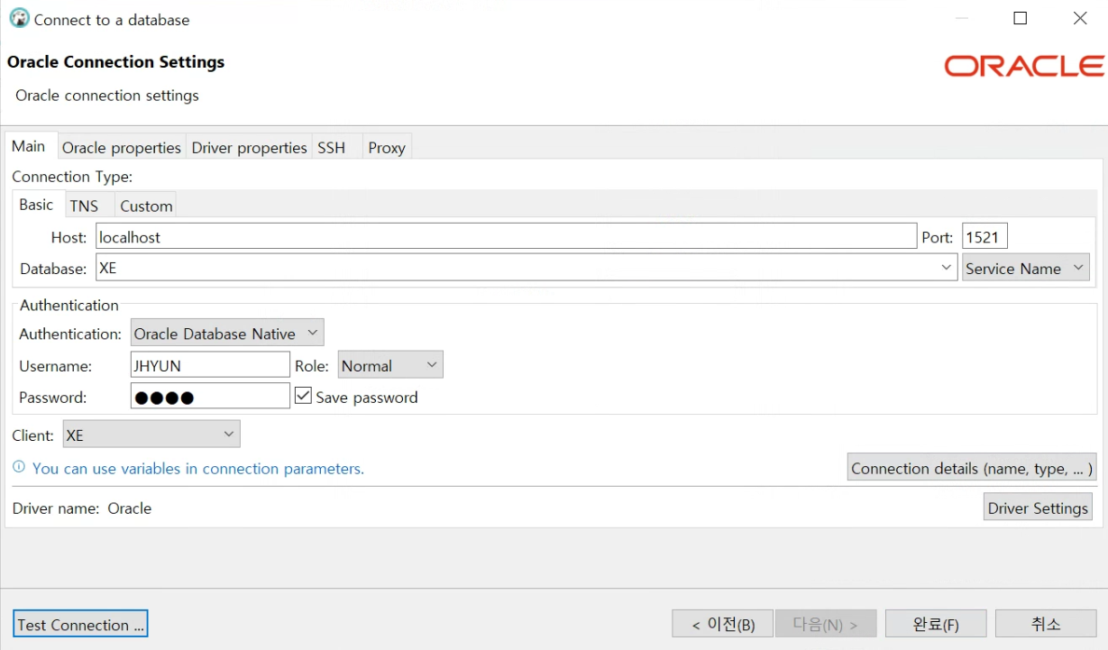
Task: Click the Connection Type: label
Action: click(72, 177)
